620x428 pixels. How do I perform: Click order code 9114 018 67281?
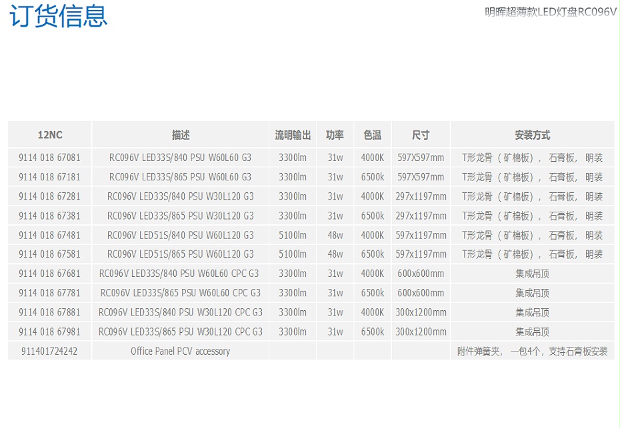49,196
